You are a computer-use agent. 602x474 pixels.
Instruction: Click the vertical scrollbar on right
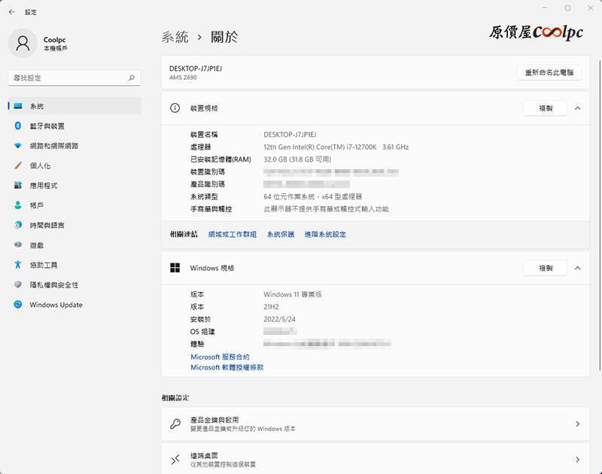pos(599,215)
